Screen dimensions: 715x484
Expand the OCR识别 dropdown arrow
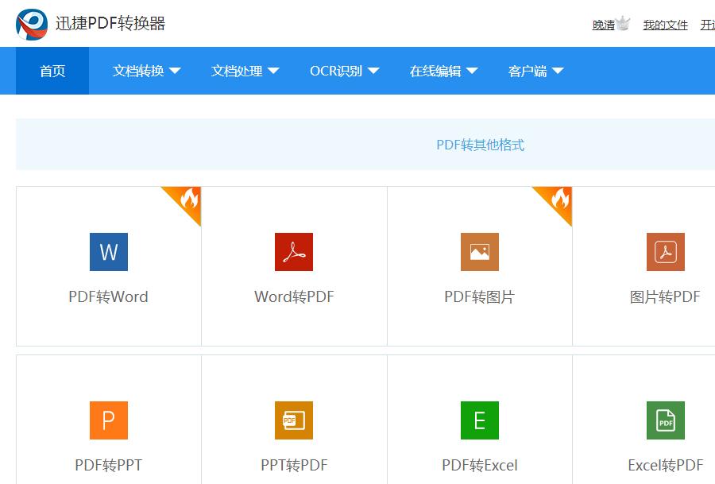373,71
